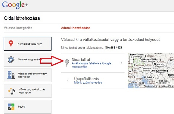Click the Google+ logo
The width and height of the screenshot is (174, 114).
pos(15,5)
